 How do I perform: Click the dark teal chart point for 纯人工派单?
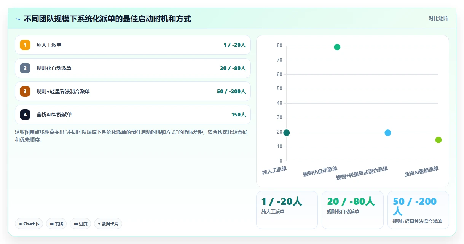point(287,132)
